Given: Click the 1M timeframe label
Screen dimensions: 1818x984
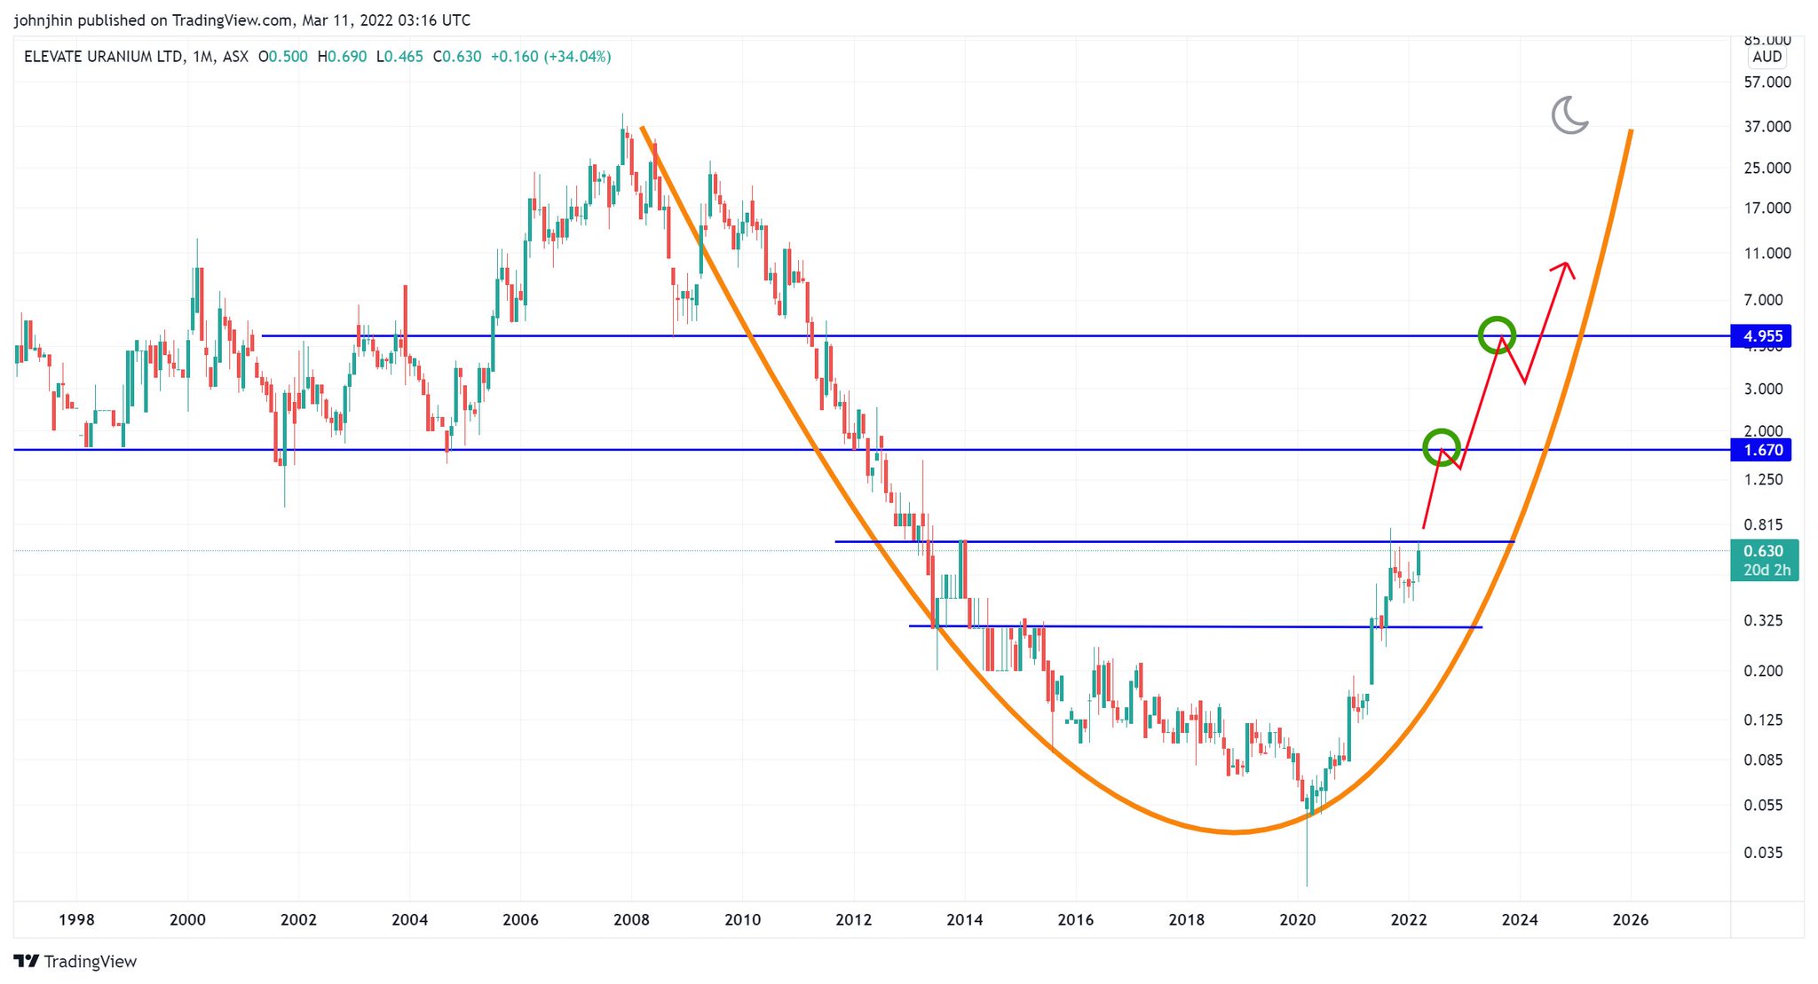Looking at the screenshot, I should [202, 57].
